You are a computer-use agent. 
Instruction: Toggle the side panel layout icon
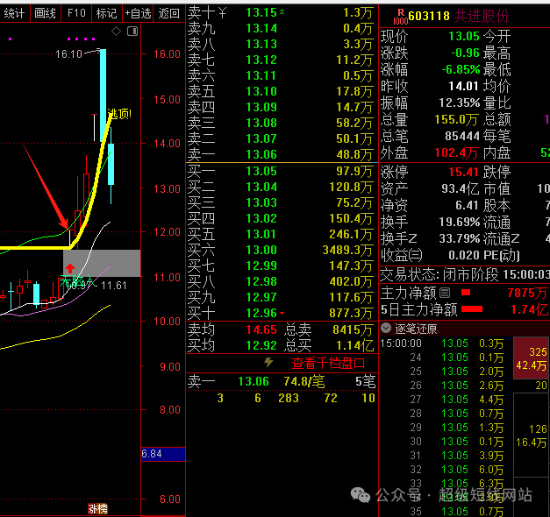click(x=132, y=32)
